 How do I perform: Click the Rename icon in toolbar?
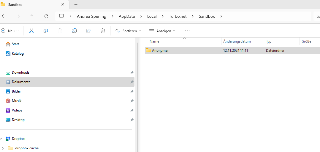(74, 31)
